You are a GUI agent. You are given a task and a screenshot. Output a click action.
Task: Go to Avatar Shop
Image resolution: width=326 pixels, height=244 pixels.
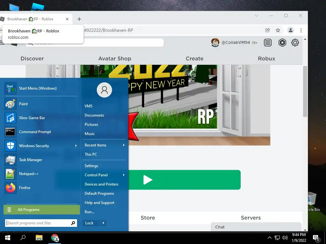coord(115,58)
